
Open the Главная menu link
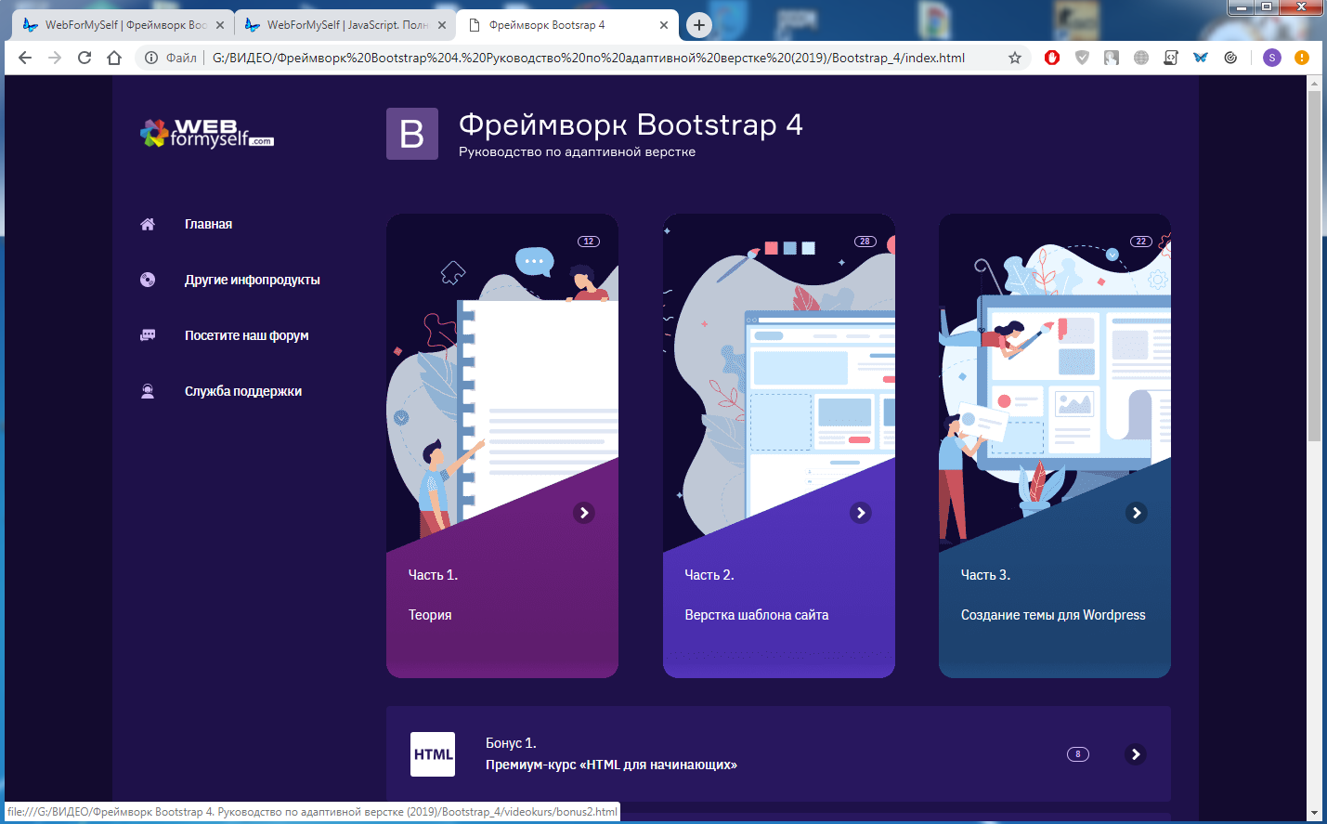[208, 224]
